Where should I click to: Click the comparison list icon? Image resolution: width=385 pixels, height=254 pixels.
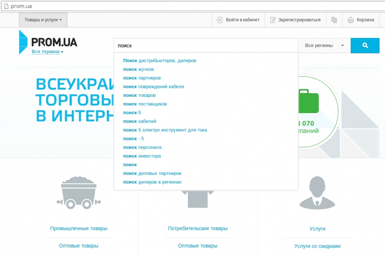(334, 20)
